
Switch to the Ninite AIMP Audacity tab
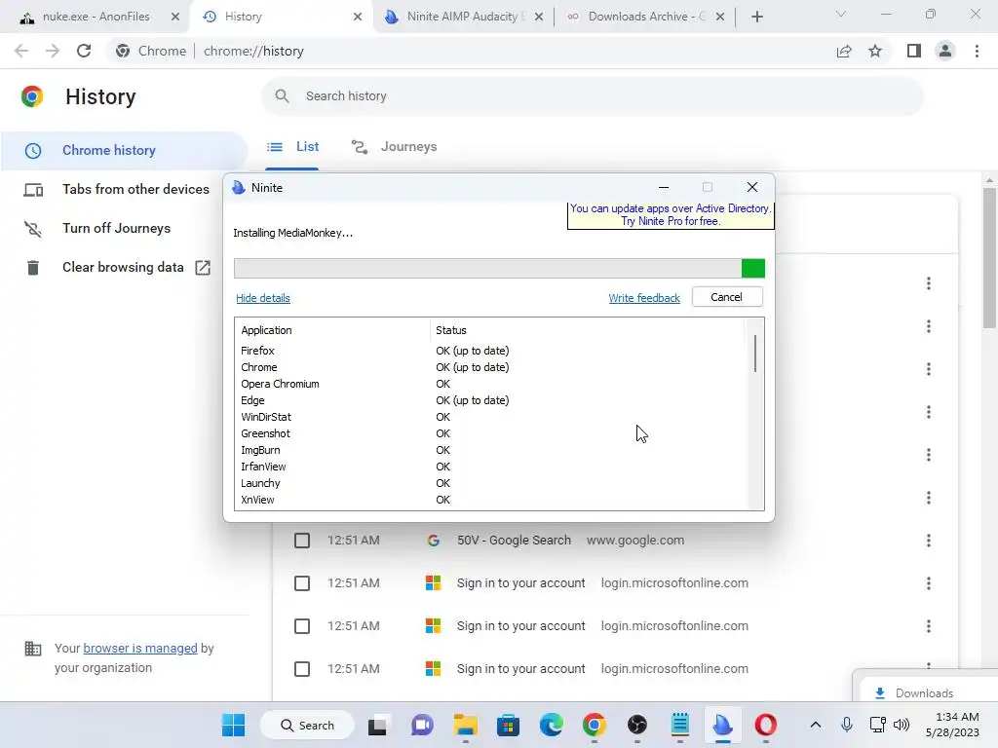tap(463, 17)
